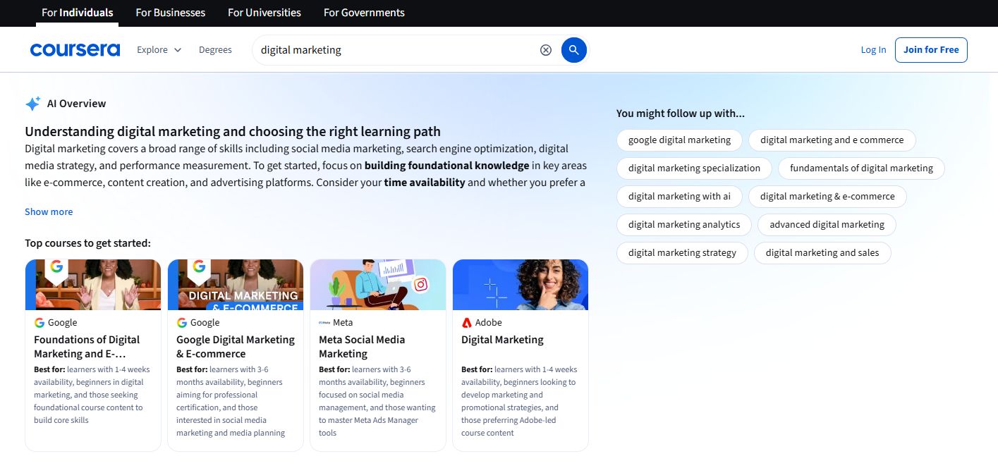
Task: Switch to the For Governments tab
Action: [x=364, y=13]
